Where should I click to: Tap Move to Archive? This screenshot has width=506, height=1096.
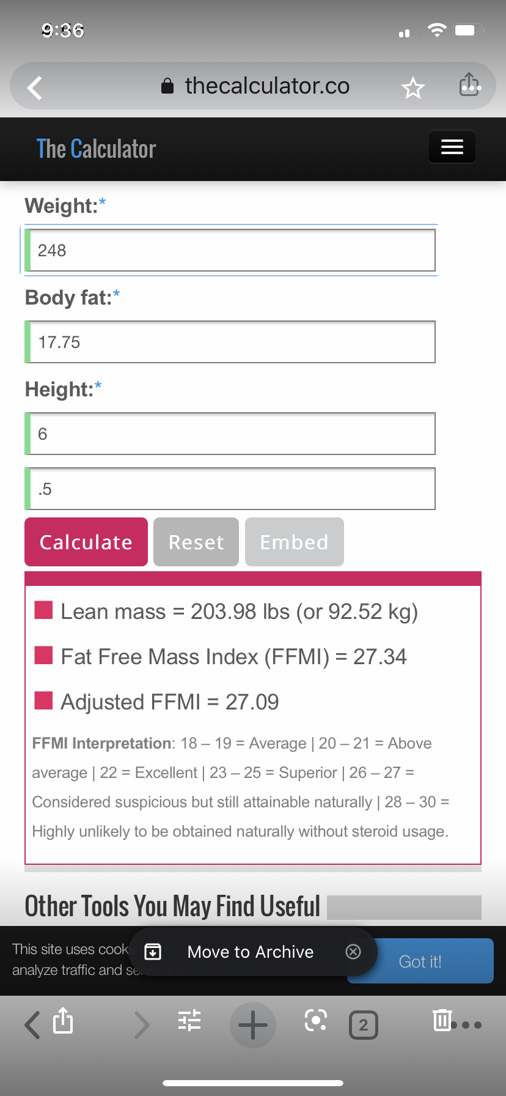[249, 952]
